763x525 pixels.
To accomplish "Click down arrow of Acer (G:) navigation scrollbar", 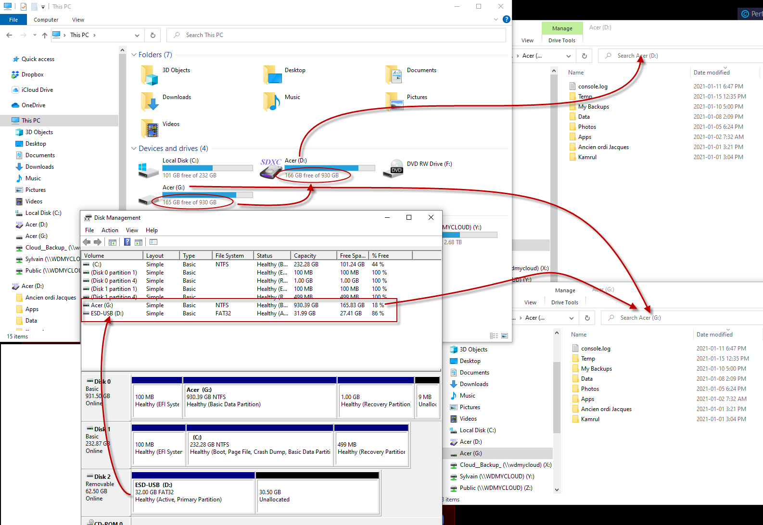I will click(x=557, y=490).
